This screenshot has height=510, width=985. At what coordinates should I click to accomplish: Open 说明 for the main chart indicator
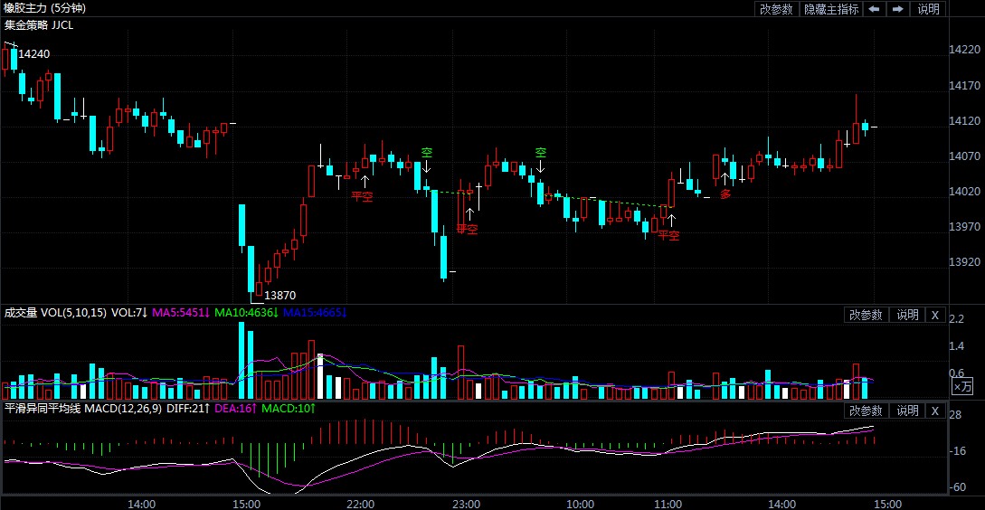click(929, 9)
